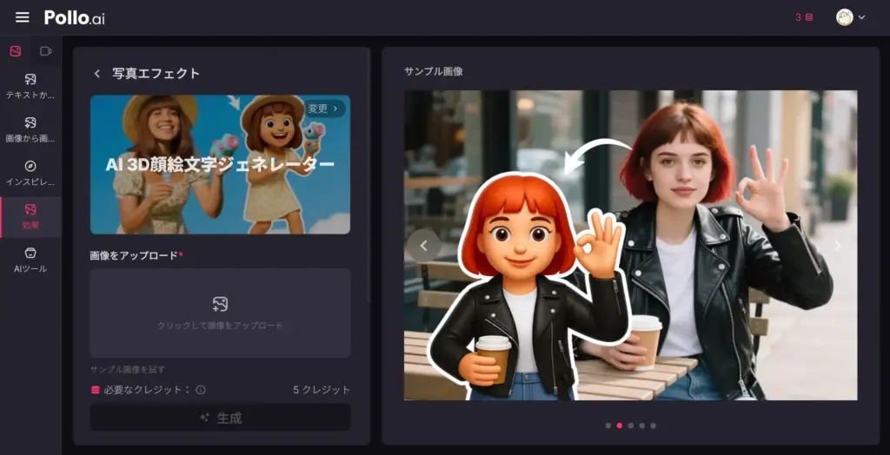Click the image upload area
The height and width of the screenshot is (455, 890).
tap(220, 313)
